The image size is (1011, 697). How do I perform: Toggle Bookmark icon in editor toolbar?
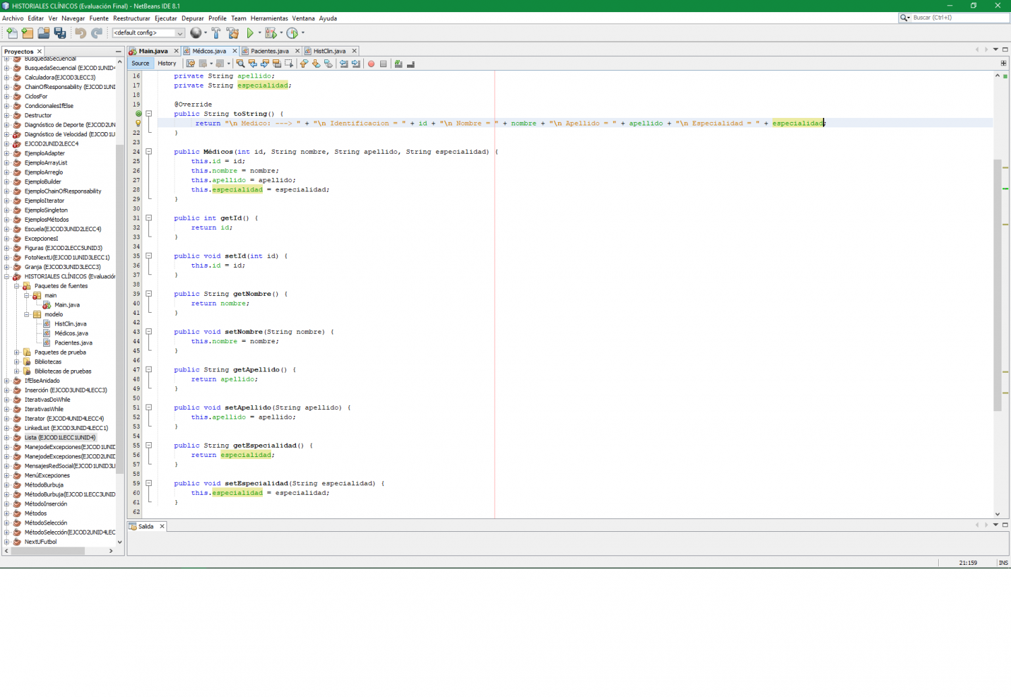click(x=328, y=63)
